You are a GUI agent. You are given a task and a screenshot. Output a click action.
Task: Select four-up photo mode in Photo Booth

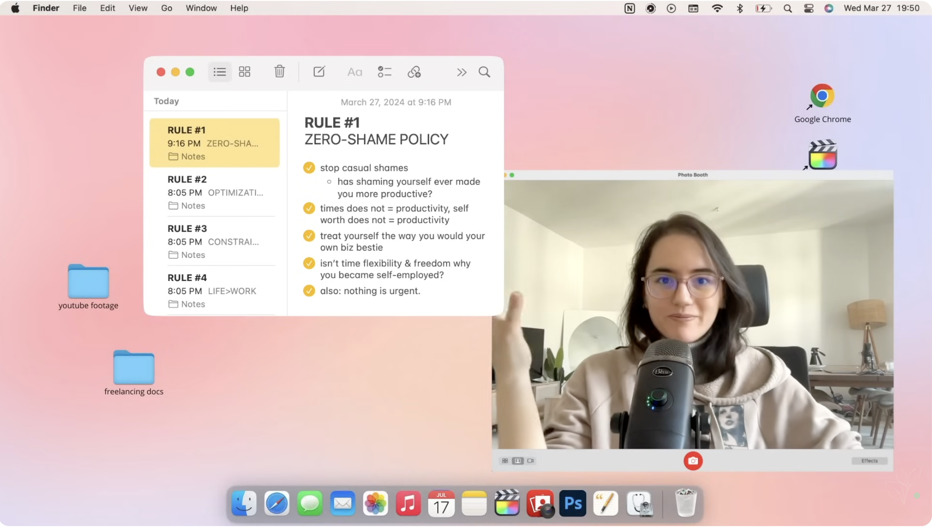click(x=505, y=461)
